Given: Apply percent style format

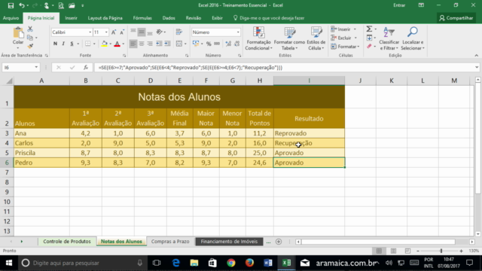Looking at the screenshot, I should pyautogui.click(x=209, y=44).
